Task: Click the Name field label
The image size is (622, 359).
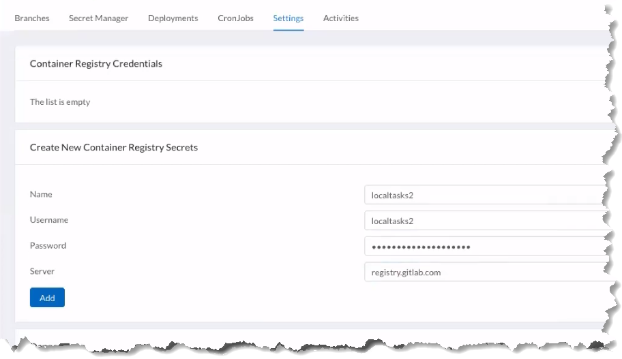Action: (x=41, y=195)
